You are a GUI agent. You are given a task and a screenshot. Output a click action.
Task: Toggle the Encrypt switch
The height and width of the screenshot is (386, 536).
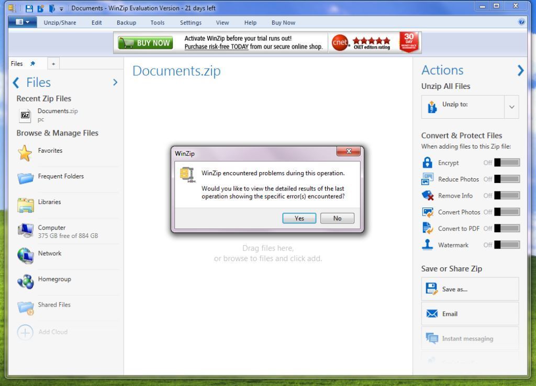click(x=507, y=163)
